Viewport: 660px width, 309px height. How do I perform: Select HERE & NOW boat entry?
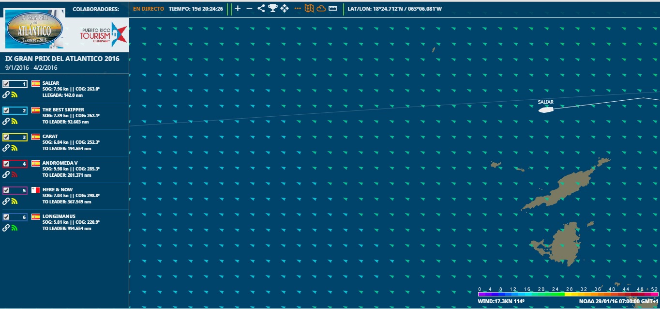(59, 190)
